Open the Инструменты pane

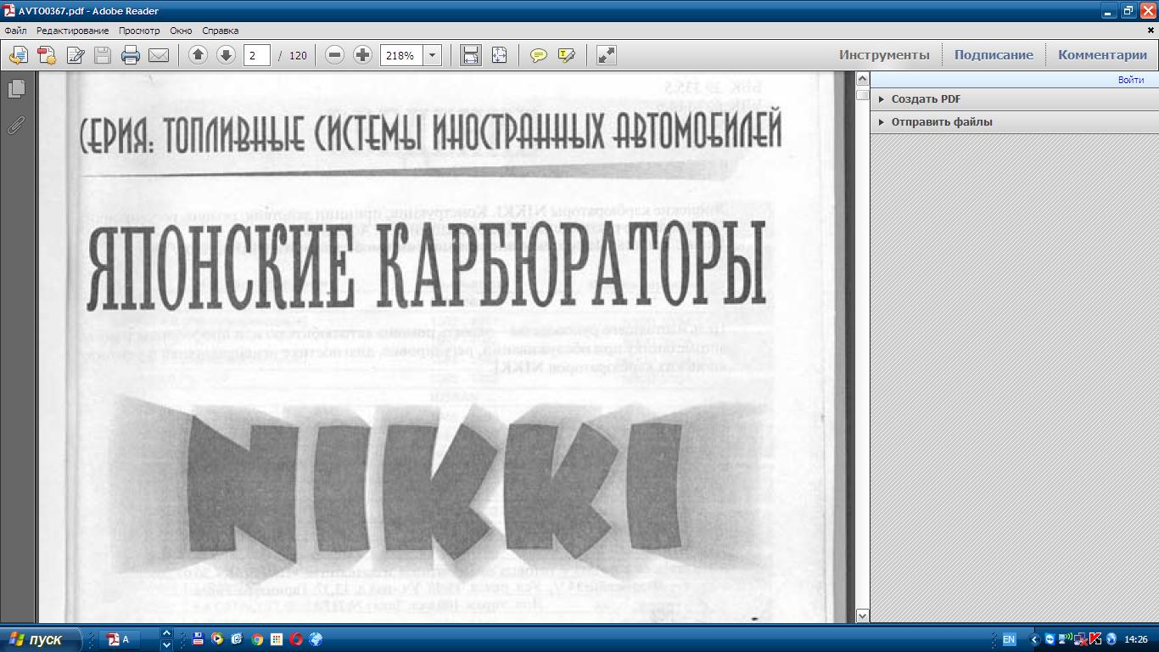click(x=884, y=55)
